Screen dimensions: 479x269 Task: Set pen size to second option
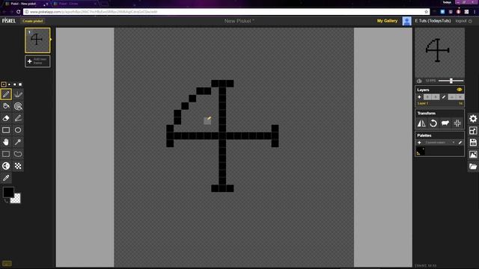click(x=9, y=84)
